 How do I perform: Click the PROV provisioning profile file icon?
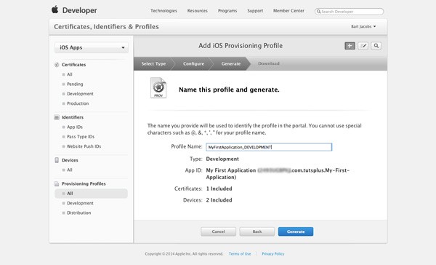point(158,88)
